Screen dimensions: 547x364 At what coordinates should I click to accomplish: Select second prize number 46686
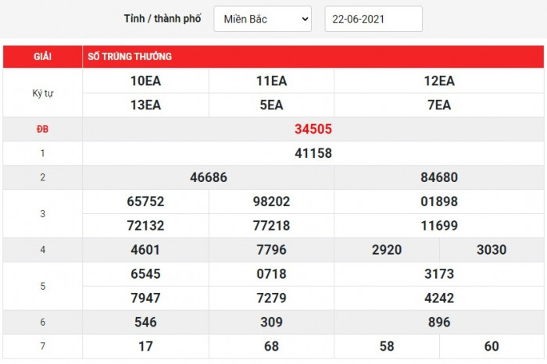pos(209,178)
